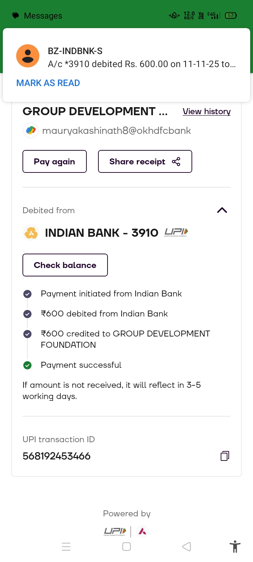
Task: Tap the UPI logo next to Indian Bank
Action: point(176,233)
